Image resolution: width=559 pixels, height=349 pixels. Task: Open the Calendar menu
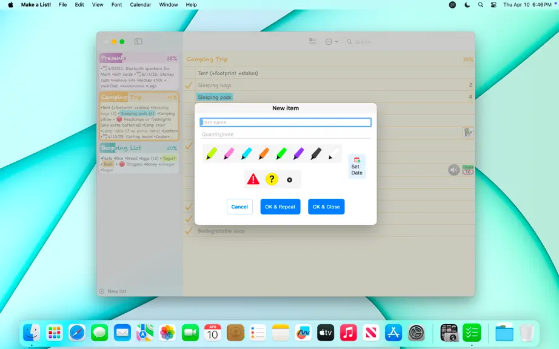[141, 5]
